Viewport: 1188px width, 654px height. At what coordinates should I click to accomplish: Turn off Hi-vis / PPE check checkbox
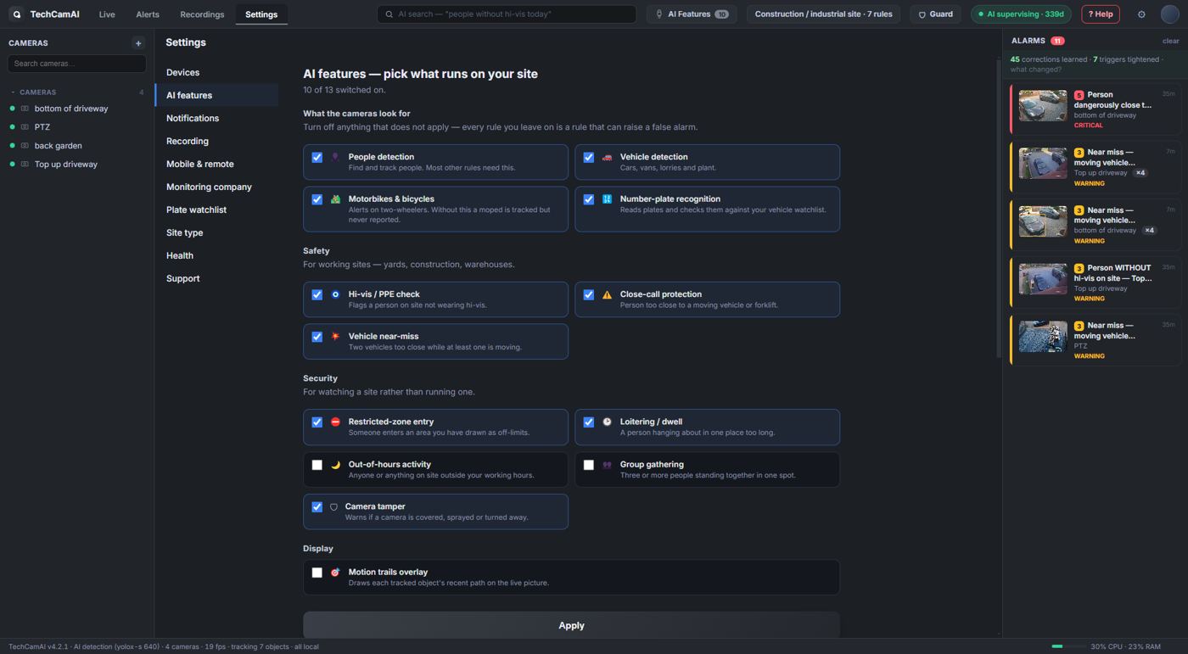[317, 294]
